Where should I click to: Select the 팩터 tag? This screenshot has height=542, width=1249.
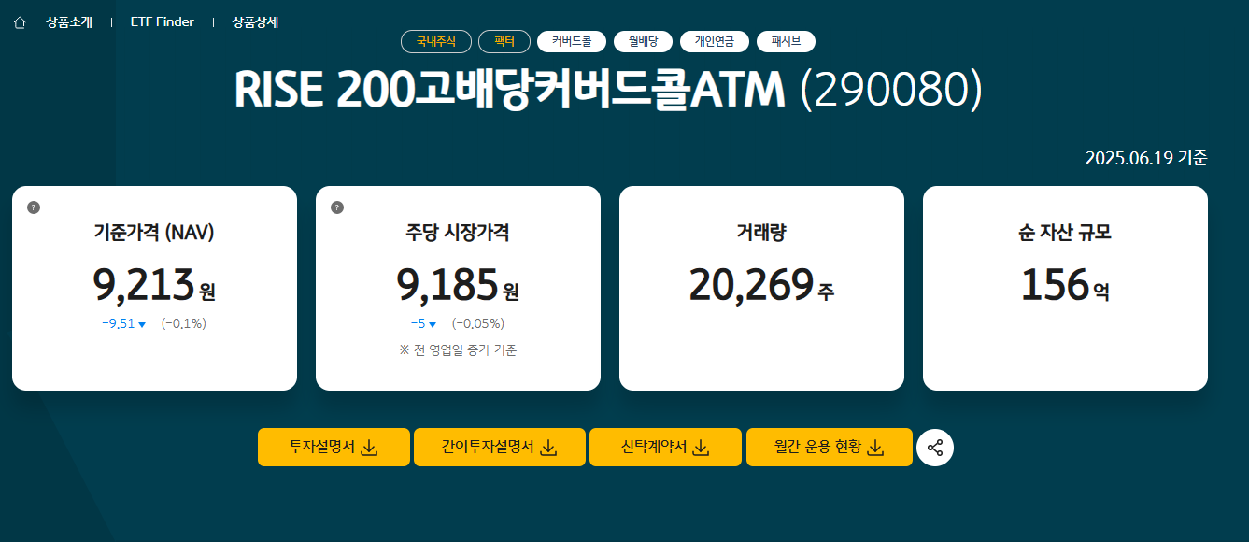tap(504, 41)
